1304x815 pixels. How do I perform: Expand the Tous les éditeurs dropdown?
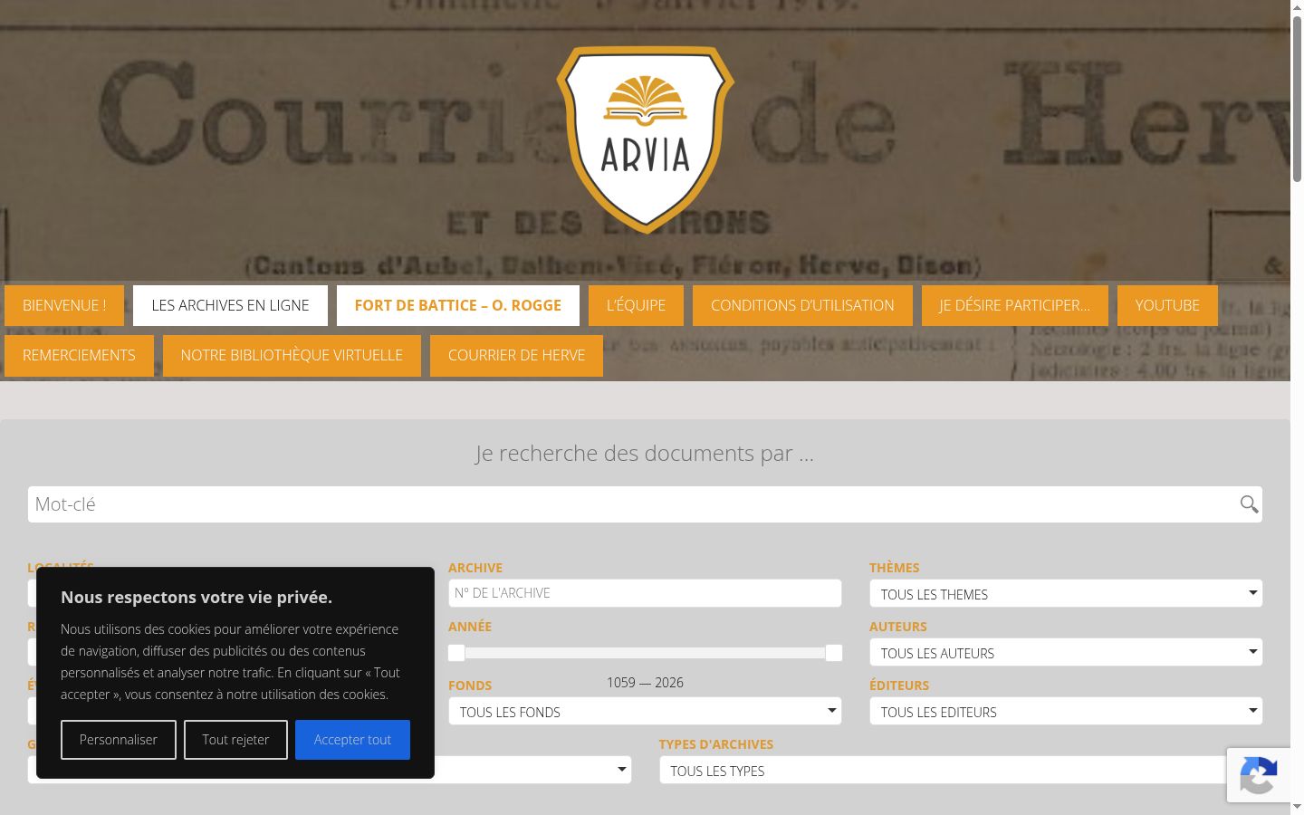[1066, 711]
